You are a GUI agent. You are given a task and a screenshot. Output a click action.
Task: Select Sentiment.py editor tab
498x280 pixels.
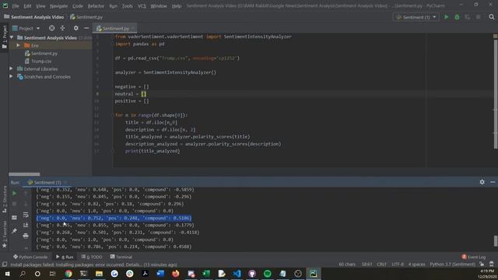click(115, 28)
